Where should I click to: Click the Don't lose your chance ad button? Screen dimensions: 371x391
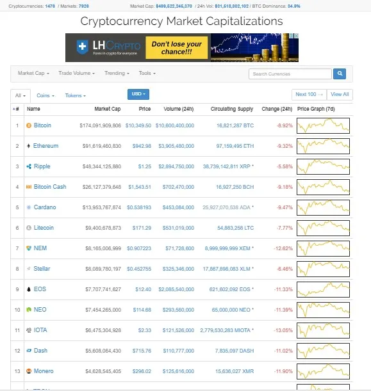coord(176,47)
